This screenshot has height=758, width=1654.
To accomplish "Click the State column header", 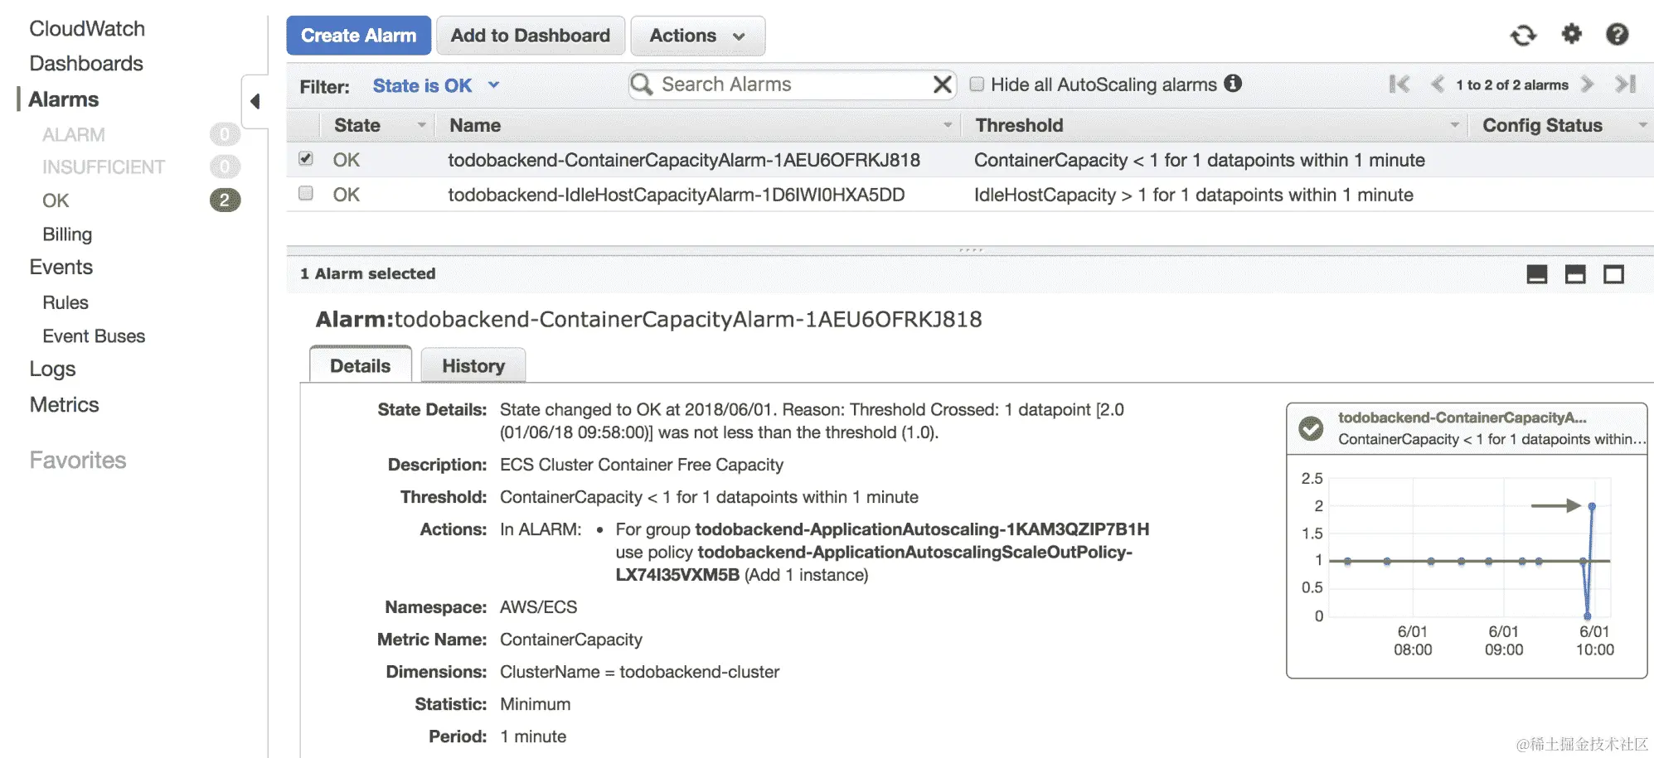I will 357,125.
